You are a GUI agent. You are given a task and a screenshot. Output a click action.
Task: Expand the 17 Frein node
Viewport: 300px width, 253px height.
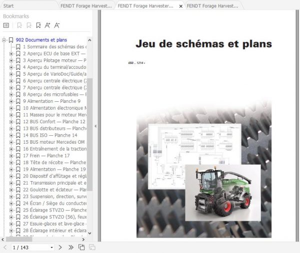point(11,156)
